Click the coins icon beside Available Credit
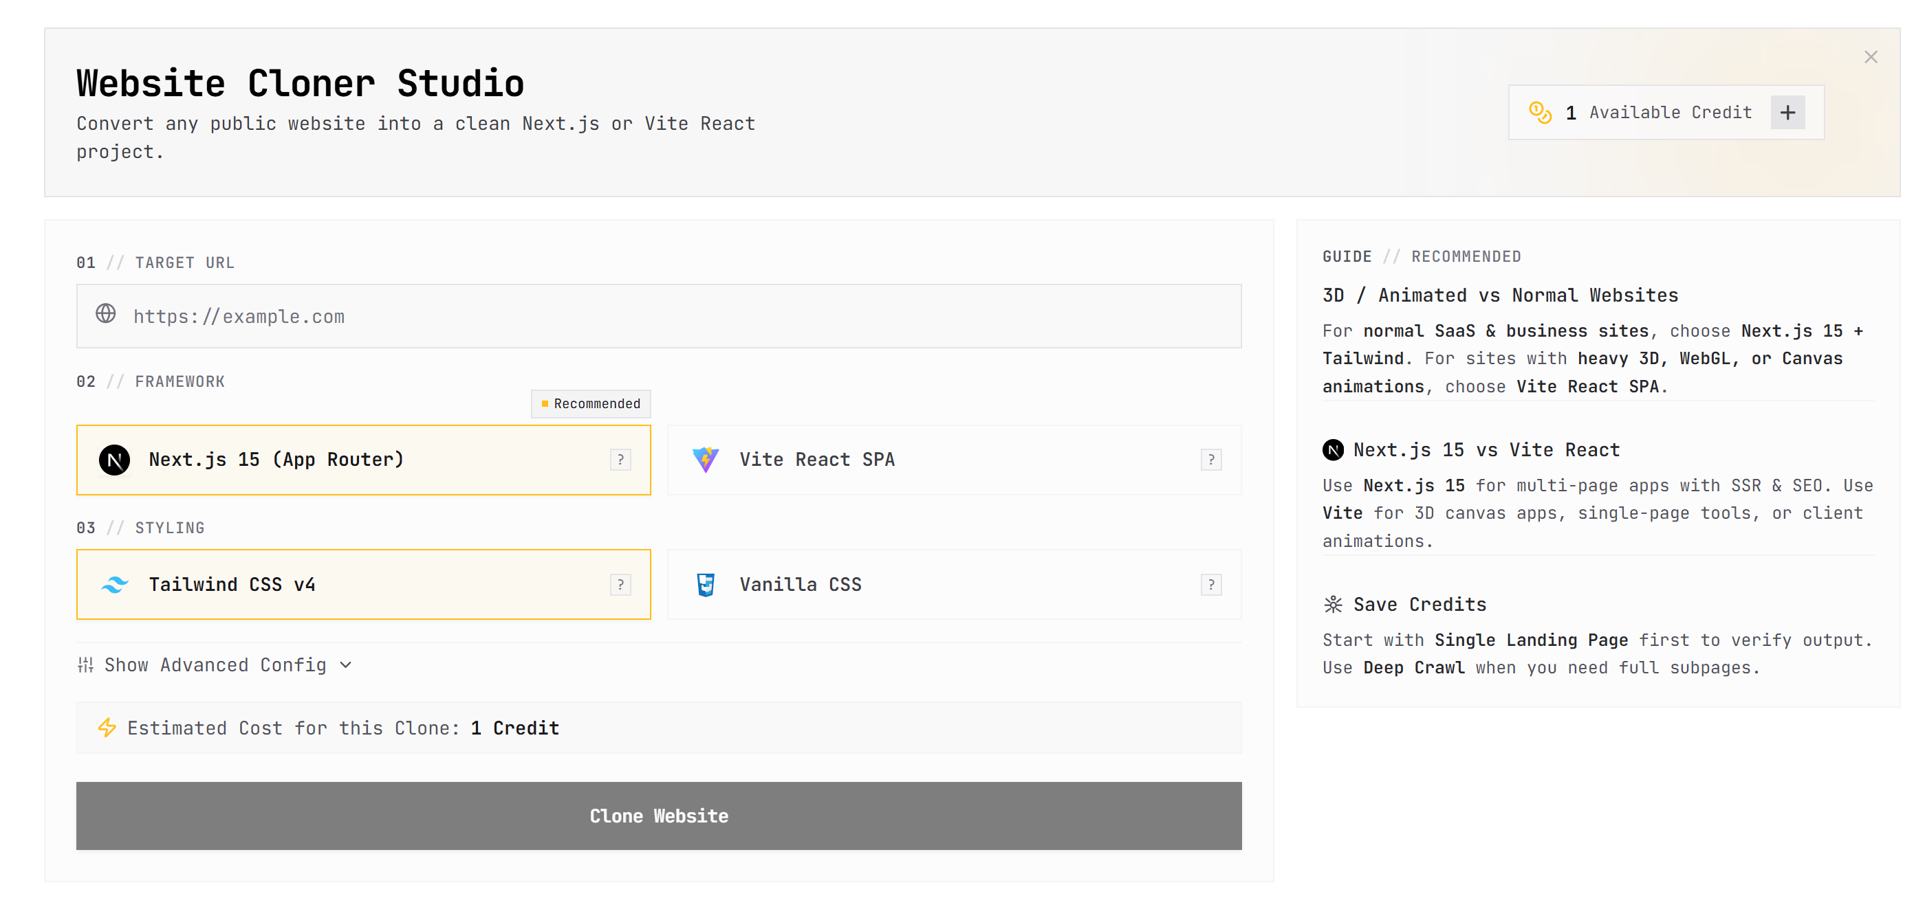Screen dimensions: 1925x907 point(1539,113)
